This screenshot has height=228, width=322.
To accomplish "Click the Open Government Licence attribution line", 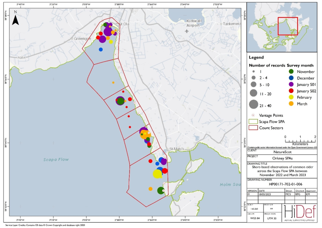I will pos(282,147).
